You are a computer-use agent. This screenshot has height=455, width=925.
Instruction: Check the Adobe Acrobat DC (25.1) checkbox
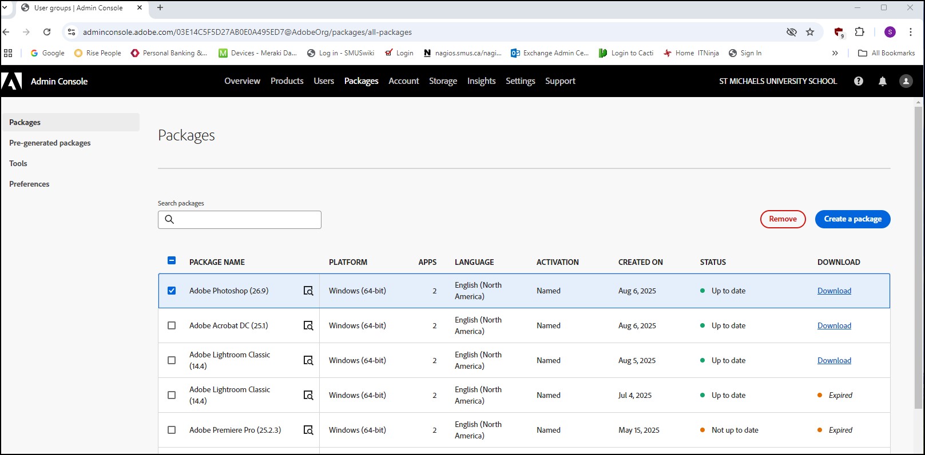[x=172, y=325]
